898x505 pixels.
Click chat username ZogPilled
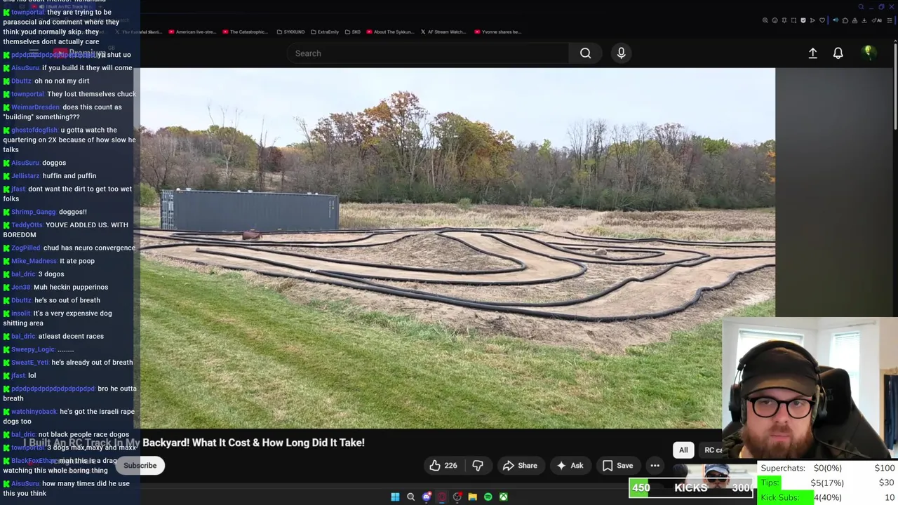click(26, 248)
